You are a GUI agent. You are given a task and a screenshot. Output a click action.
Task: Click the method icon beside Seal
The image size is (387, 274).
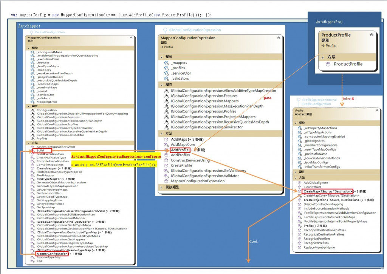33,261
